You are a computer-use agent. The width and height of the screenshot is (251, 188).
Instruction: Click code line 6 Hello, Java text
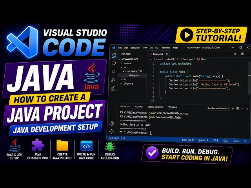(219, 85)
